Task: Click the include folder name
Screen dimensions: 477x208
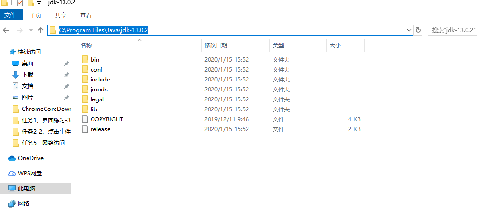Action: pyautogui.click(x=100, y=80)
